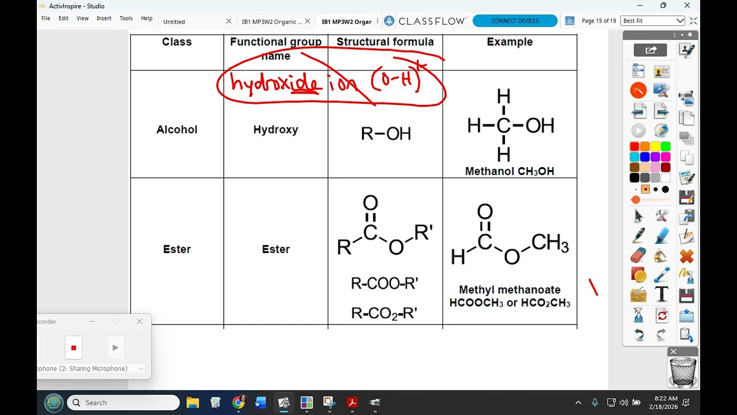
Task: Select the highlighted medium pen width
Action: tap(645, 189)
